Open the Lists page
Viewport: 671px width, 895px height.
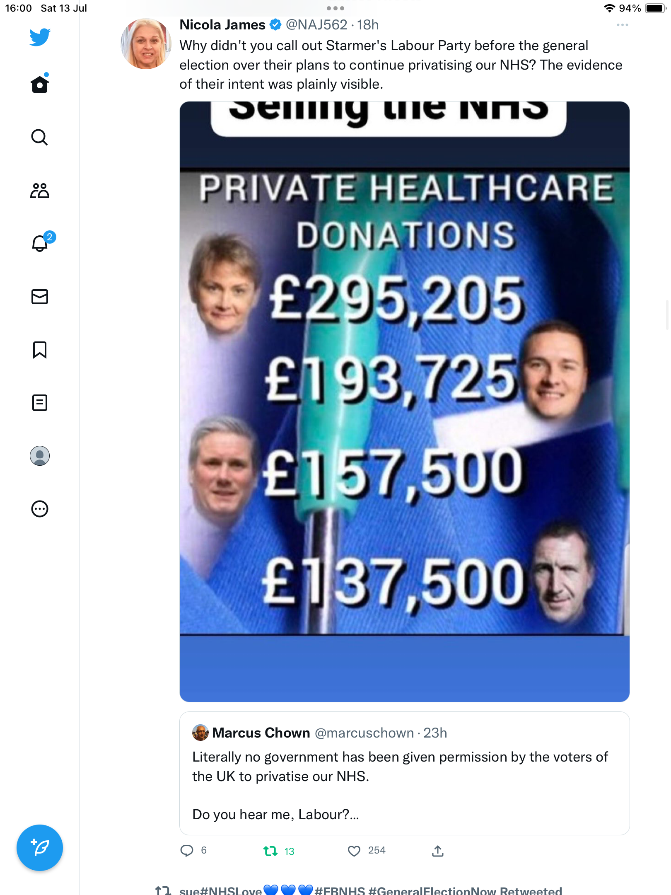40,403
